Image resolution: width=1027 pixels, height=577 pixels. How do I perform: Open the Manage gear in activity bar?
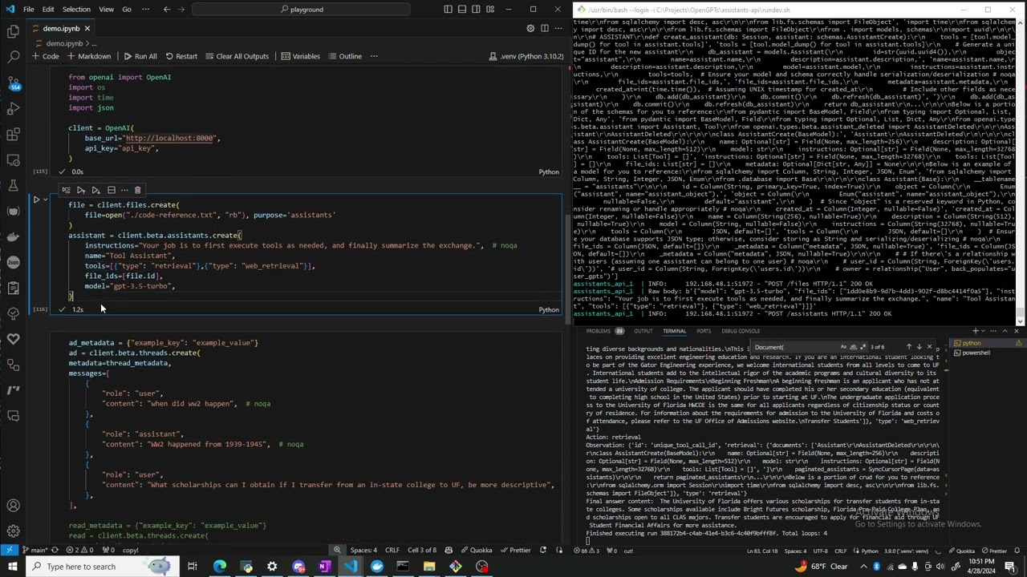(13, 531)
